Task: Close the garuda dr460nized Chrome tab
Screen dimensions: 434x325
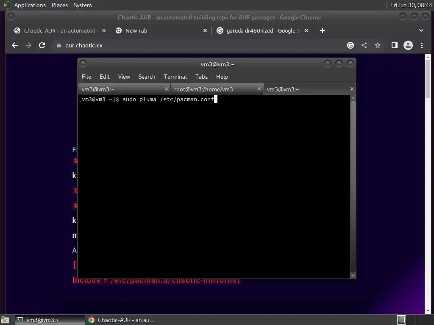Action: click(x=306, y=30)
